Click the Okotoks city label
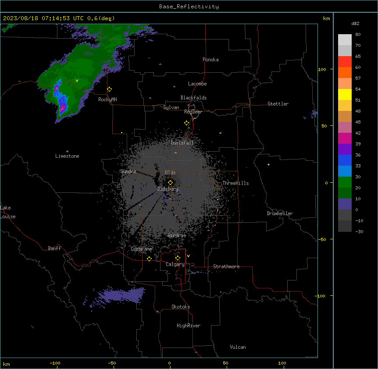This screenshot has width=378, height=369. pyautogui.click(x=181, y=307)
